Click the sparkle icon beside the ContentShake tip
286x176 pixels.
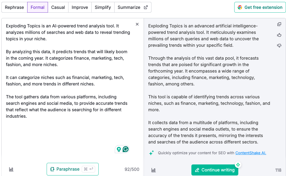pyautogui.click(x=151, y=153)
